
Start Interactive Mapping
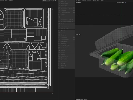(x=66, y=19)
